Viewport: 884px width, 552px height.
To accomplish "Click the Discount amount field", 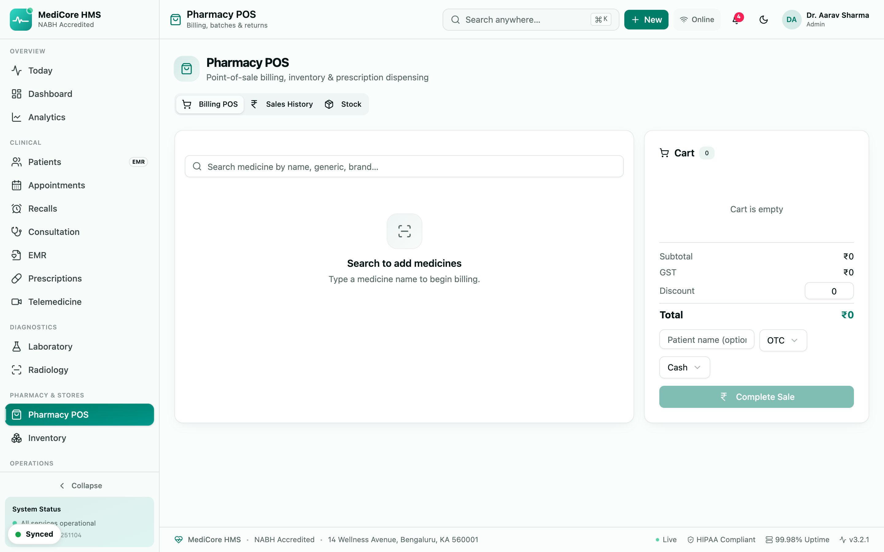I will point(829,291).
